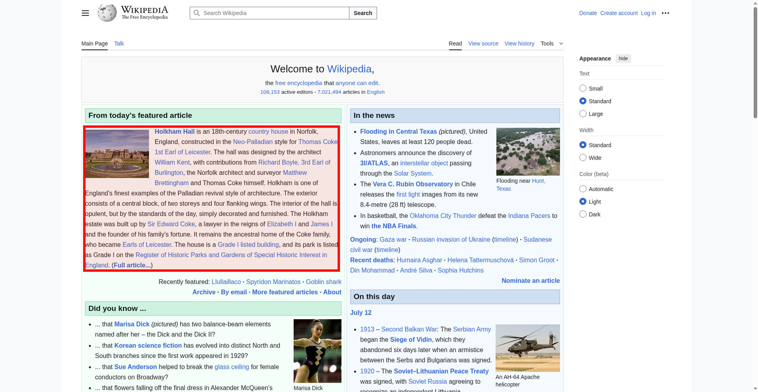Click Oklahoma City Thunder link
The height and width of the screenshot is (392, 758).
pos(443,216)
